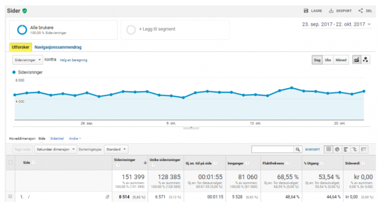The height and width of the screenshot is (209, 381).
Task: Click Velg en beregning link
Action: tap(73, 60)
